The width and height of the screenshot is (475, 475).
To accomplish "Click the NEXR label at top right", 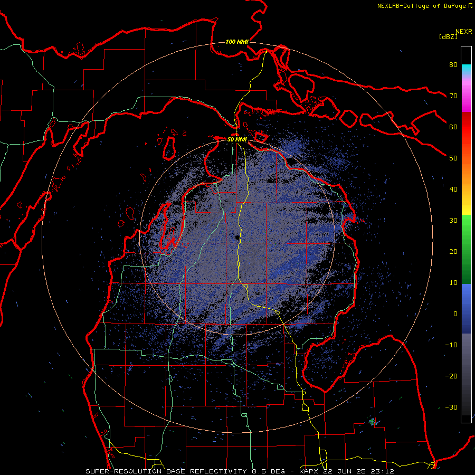I will coord(464,32).
